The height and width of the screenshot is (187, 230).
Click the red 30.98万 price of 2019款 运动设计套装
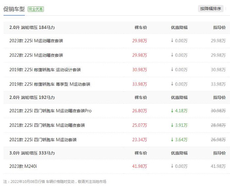(x=140, y=70)
